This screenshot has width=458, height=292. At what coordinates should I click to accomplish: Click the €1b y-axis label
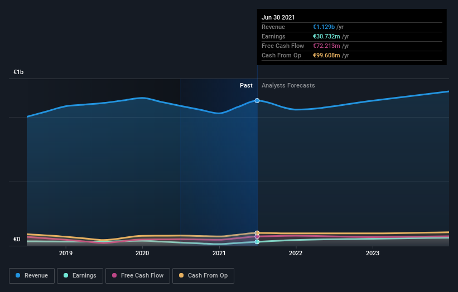(18, 72)
